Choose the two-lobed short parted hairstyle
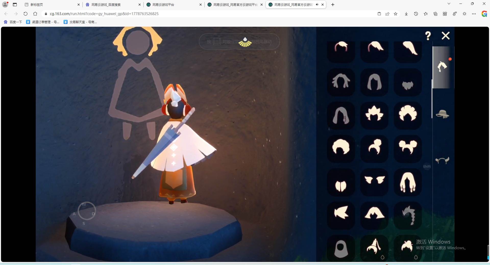This screenshot has height=265, width=490. [x=341, y=182]
